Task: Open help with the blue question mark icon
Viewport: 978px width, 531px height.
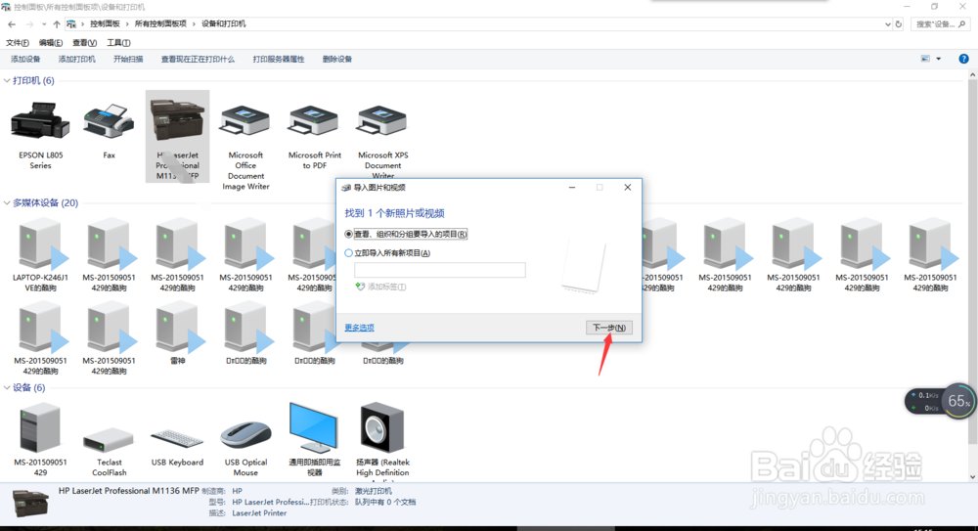Action: [x=963, y=59]
